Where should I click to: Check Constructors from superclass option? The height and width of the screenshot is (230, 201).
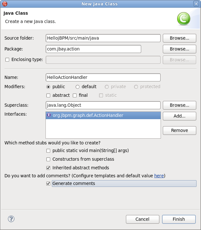(48, 159)
